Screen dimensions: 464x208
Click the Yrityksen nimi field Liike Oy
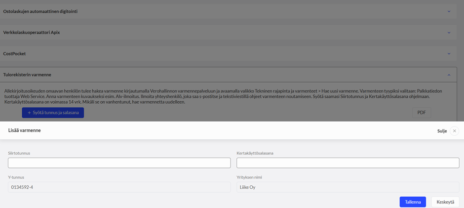(348, 187)
